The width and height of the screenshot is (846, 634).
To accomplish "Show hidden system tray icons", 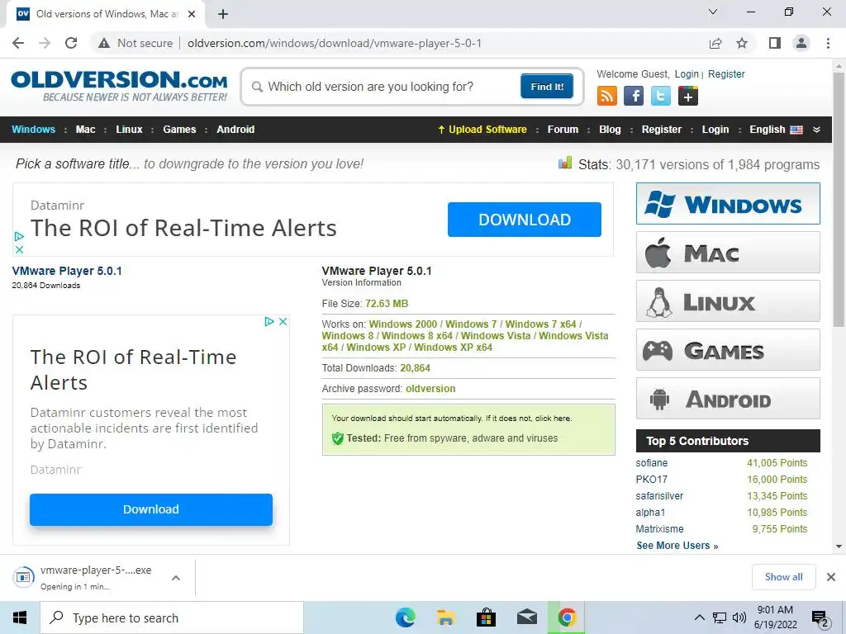I will click(699, 617).
